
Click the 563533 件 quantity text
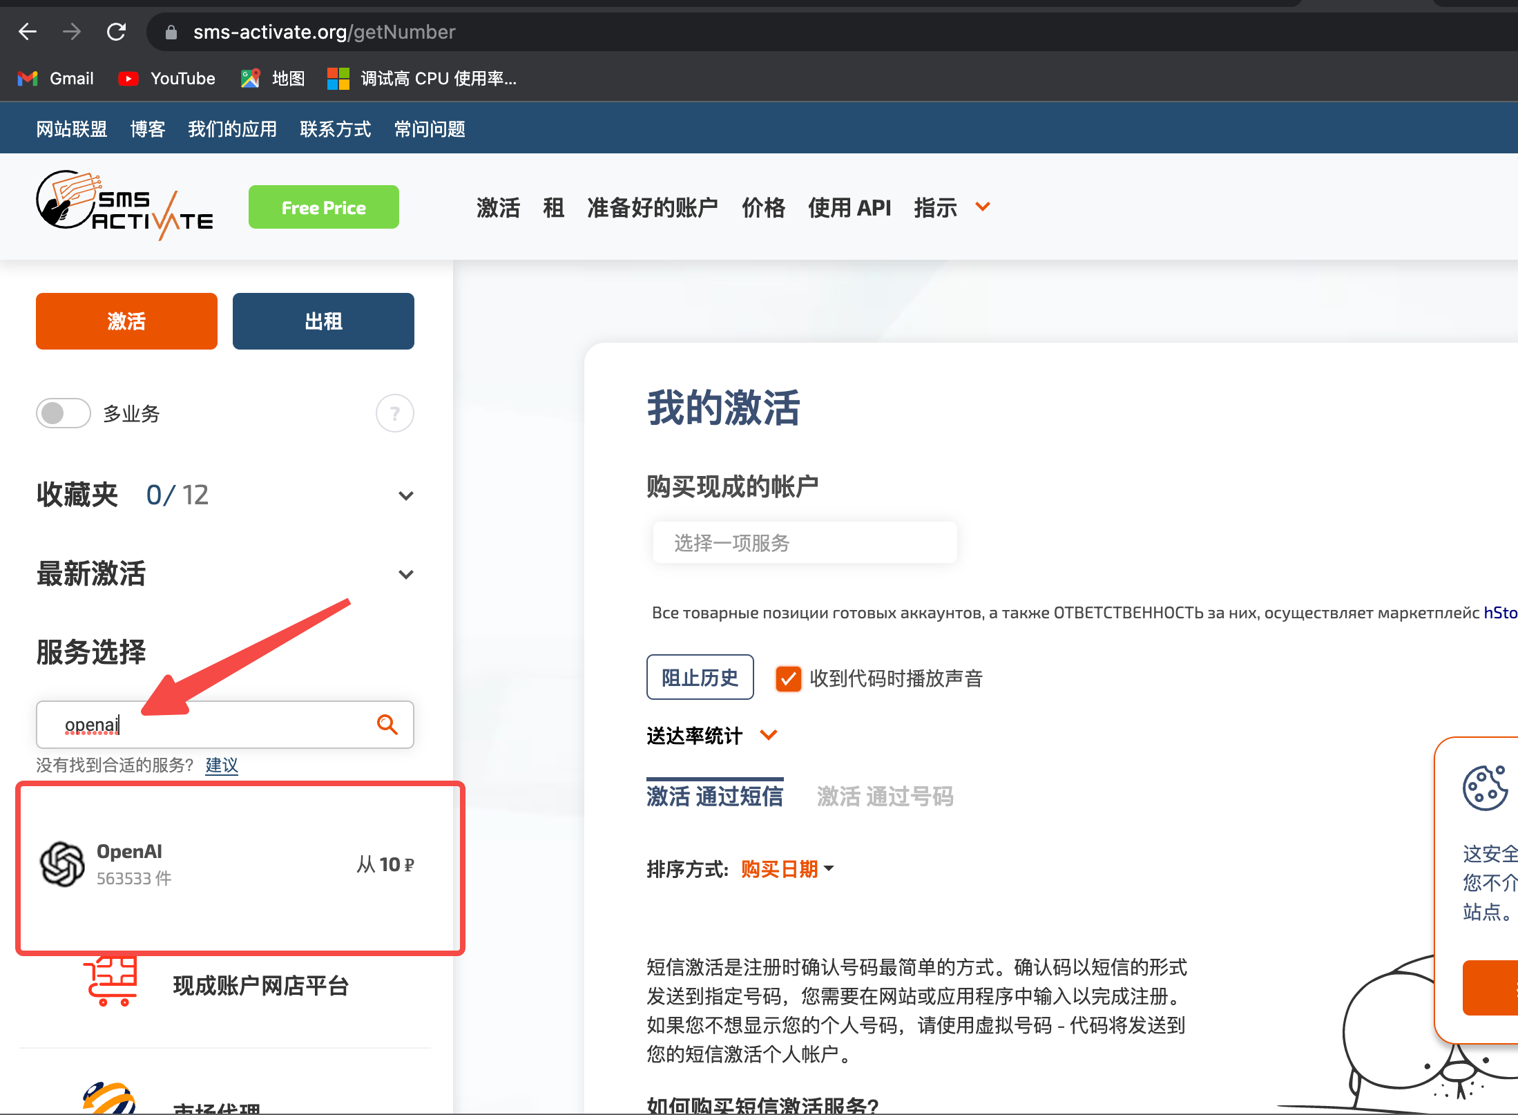134,879
